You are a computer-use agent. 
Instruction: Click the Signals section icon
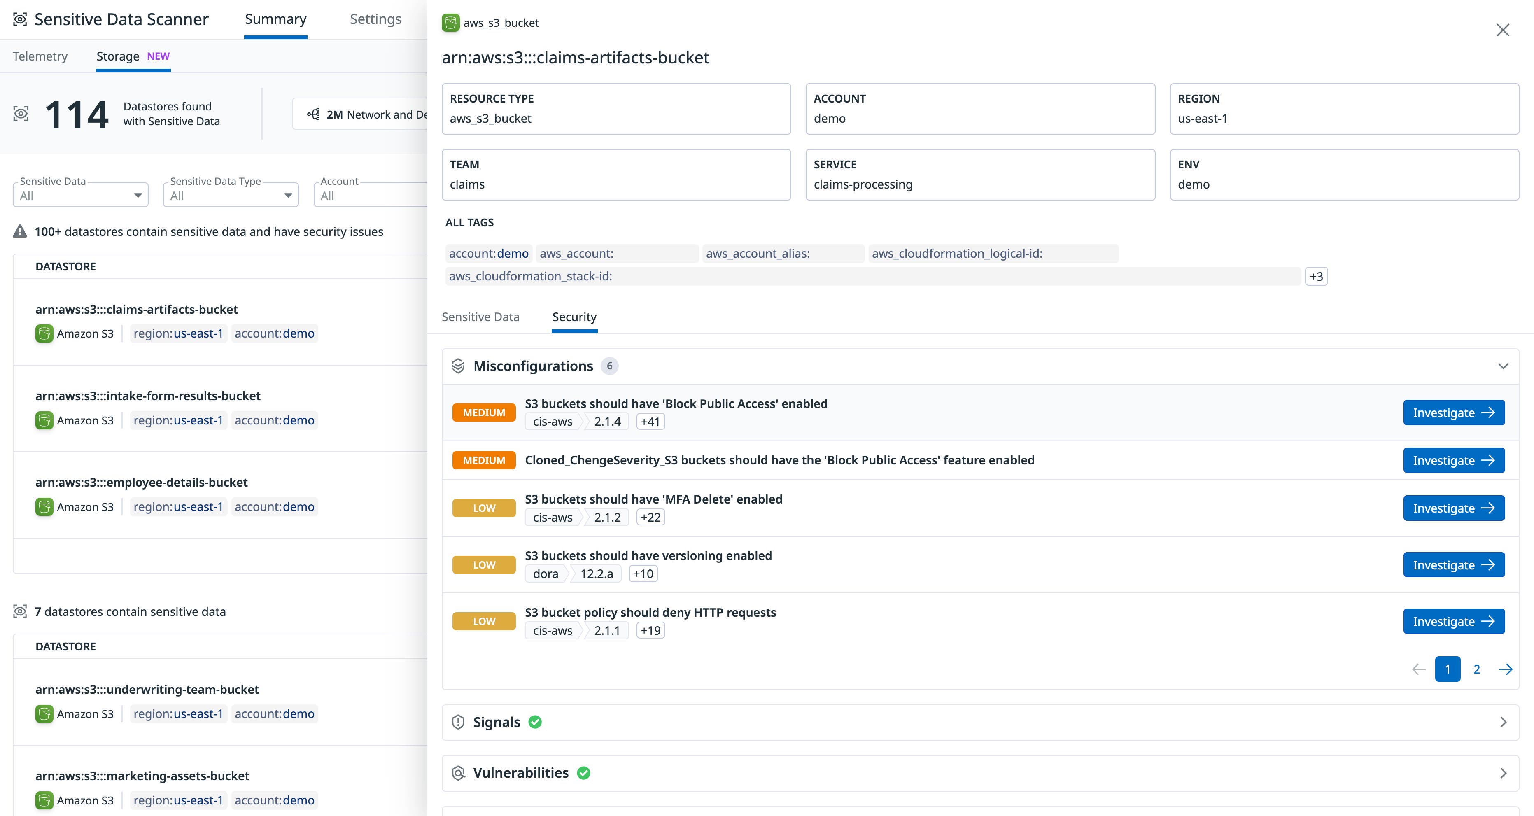tap(458, 722)
